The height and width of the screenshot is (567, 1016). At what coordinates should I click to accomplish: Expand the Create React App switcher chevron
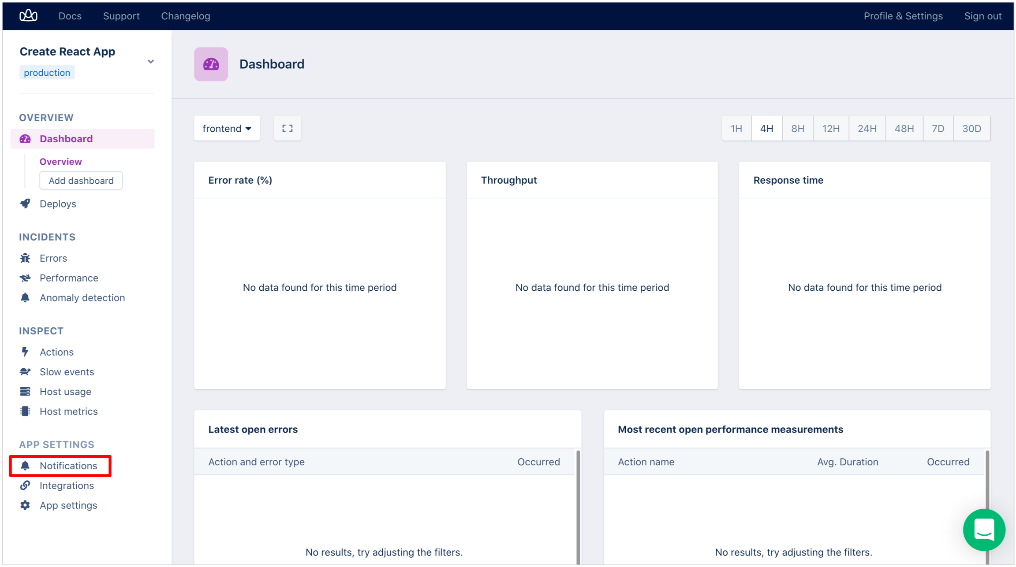151,62
